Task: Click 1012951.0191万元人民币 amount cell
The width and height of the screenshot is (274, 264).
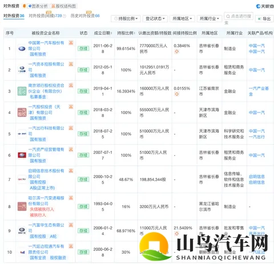Action: click(154, 70)
